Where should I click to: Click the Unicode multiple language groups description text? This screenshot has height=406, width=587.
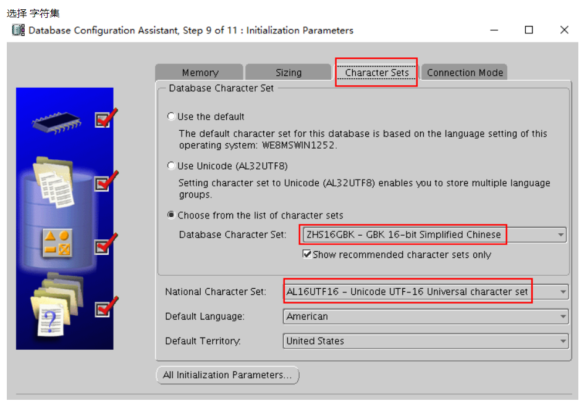click(x=365, y=189)
